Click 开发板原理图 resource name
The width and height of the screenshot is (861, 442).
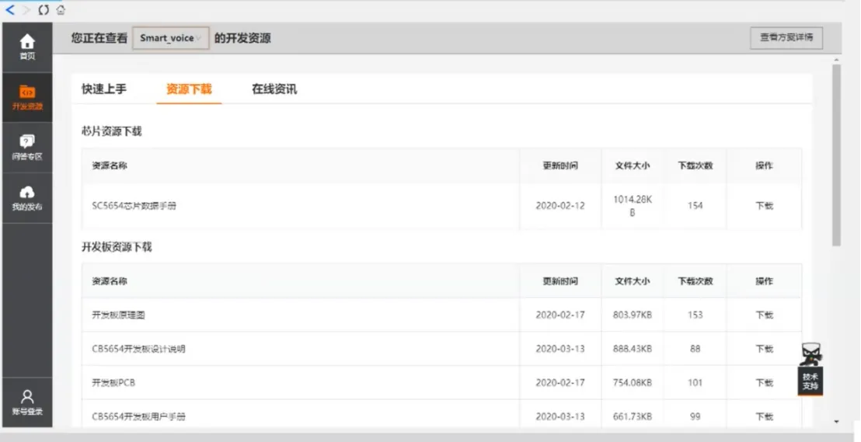pyautogui.click(x=118, y=315)
